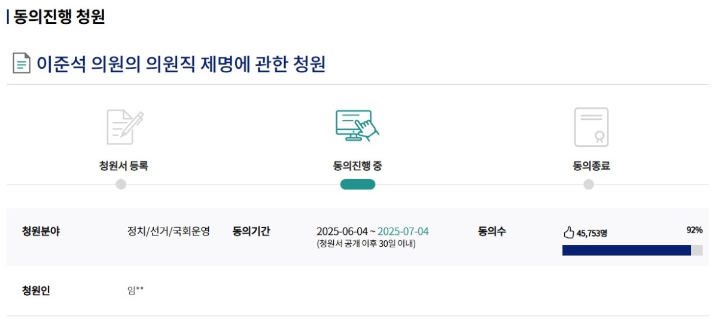Click the 동의진행 청원 section heading
The width and height of the screenshot is (718, 322).
[59, 17]
